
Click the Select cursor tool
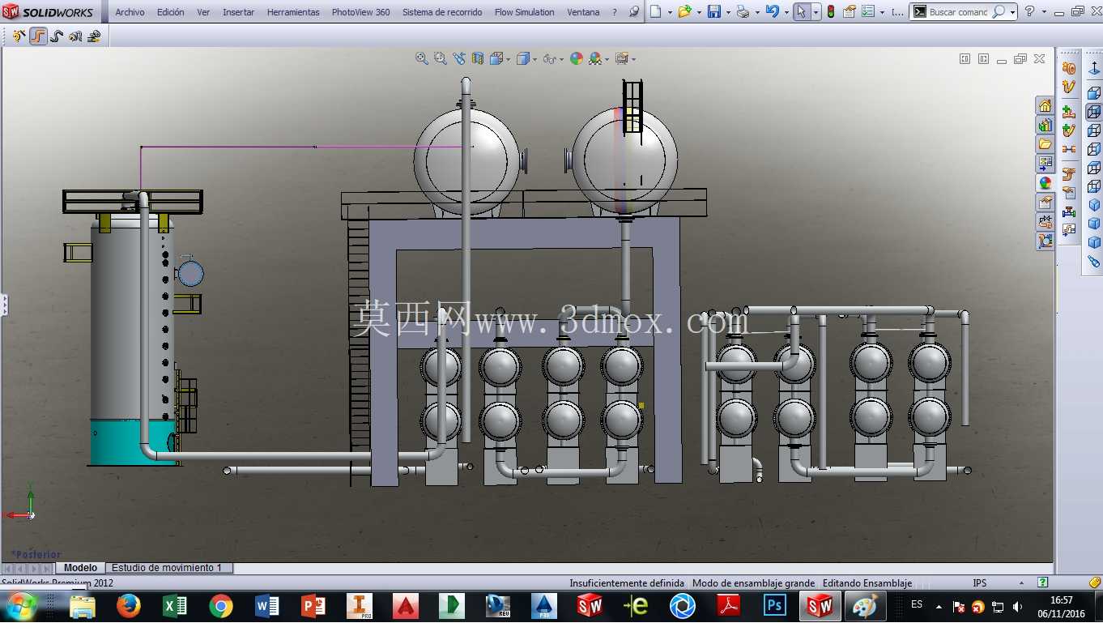pos(801,12)
